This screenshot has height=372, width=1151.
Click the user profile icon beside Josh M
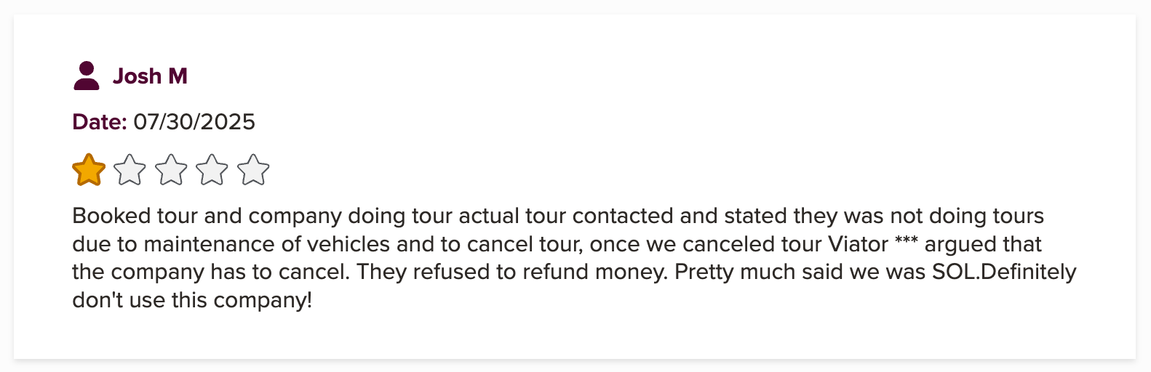(x=87, y=76)
